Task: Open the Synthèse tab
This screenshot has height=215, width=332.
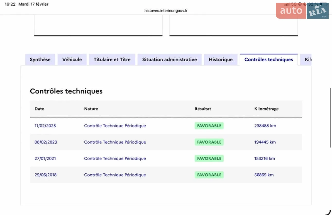Action: tap(40, 60)
